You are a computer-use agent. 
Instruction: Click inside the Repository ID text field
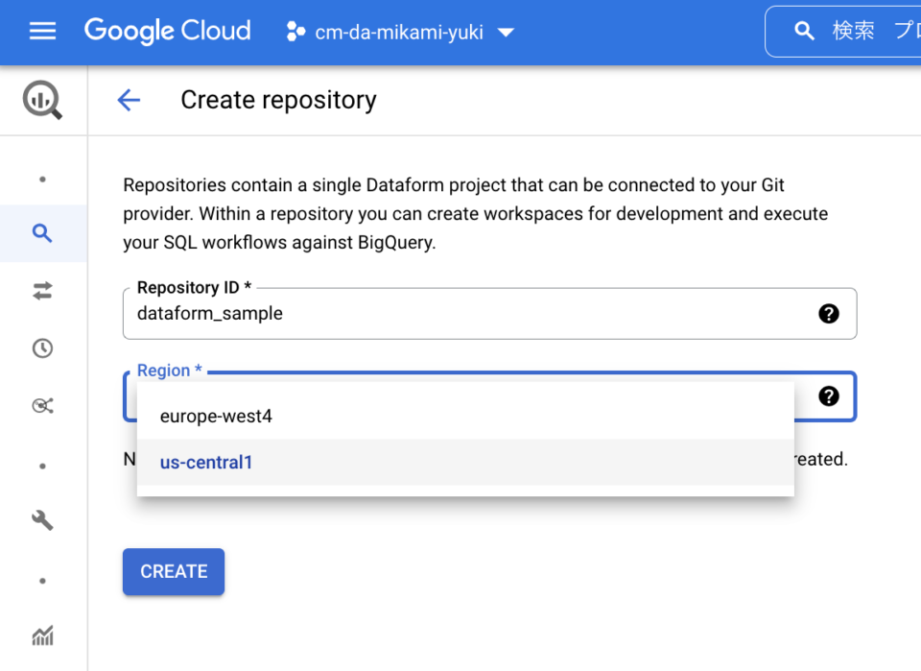pos(384,313)
